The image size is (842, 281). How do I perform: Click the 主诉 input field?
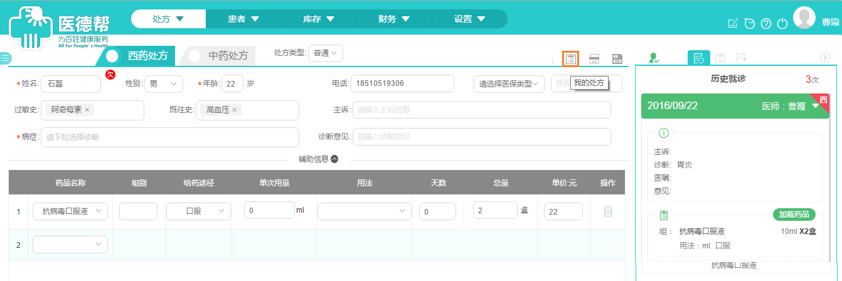(482, 110)
